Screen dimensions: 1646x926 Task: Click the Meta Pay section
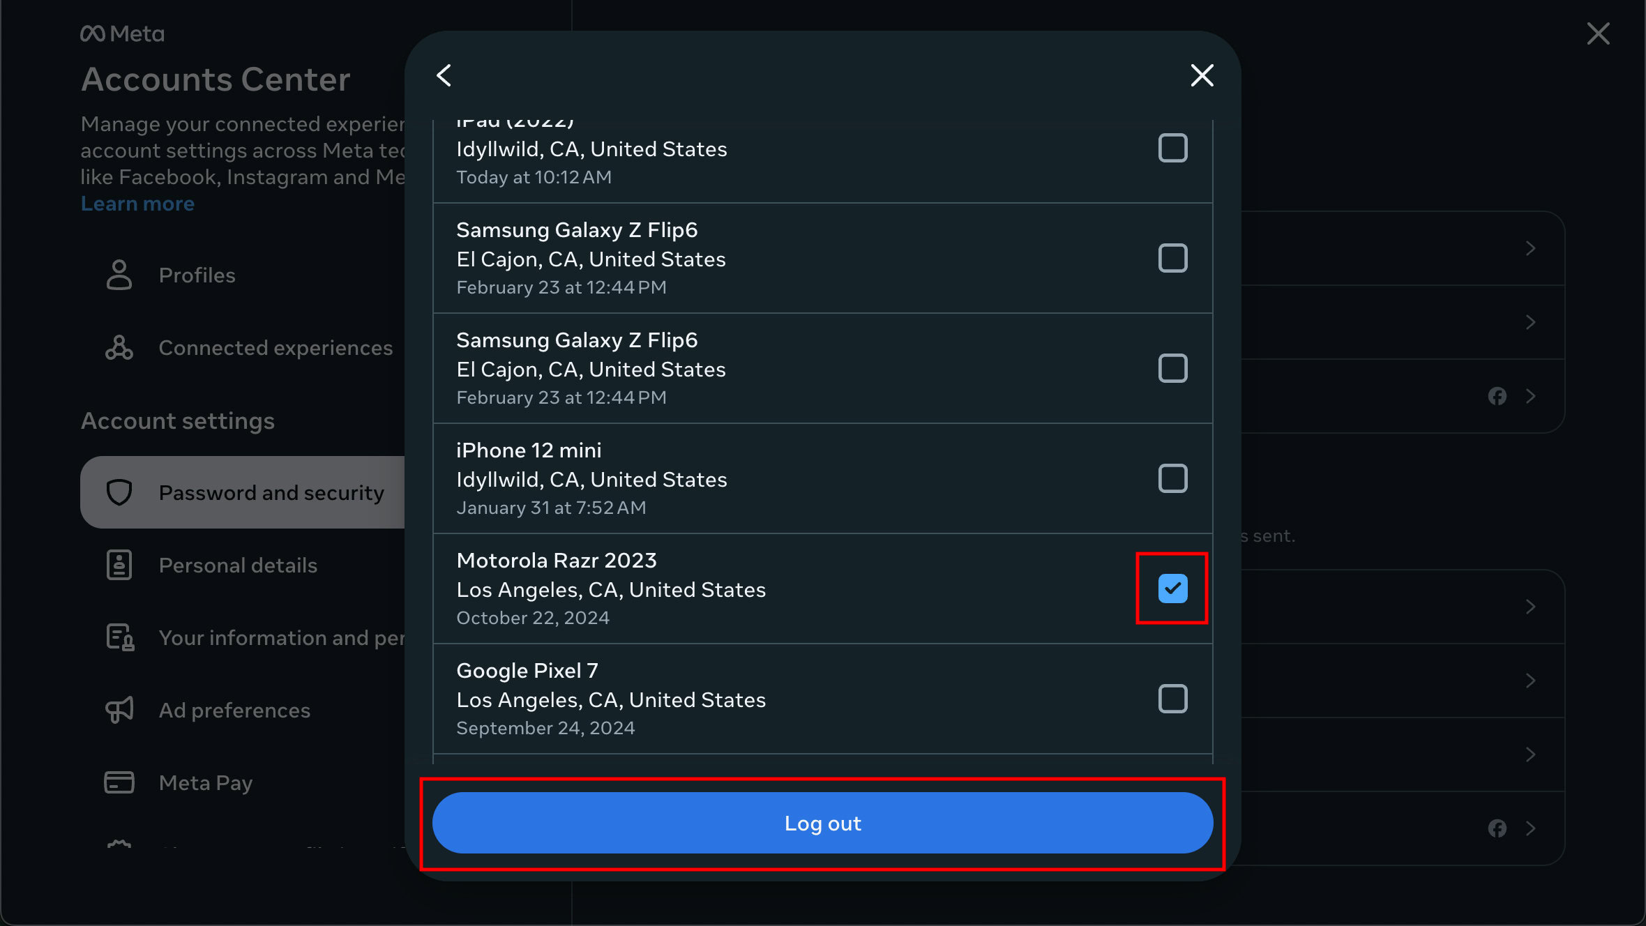pyautogui.click(x=204, y=782)
